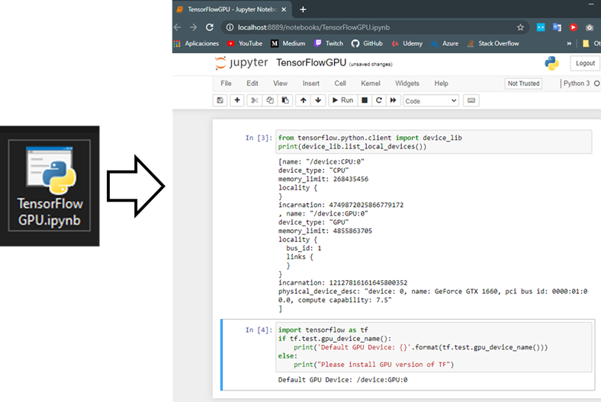Image resolution: width=601 pixels, height=402 pixels.
Task: Cut selected cells with scissors icon
Action: (x=255, y=100)
